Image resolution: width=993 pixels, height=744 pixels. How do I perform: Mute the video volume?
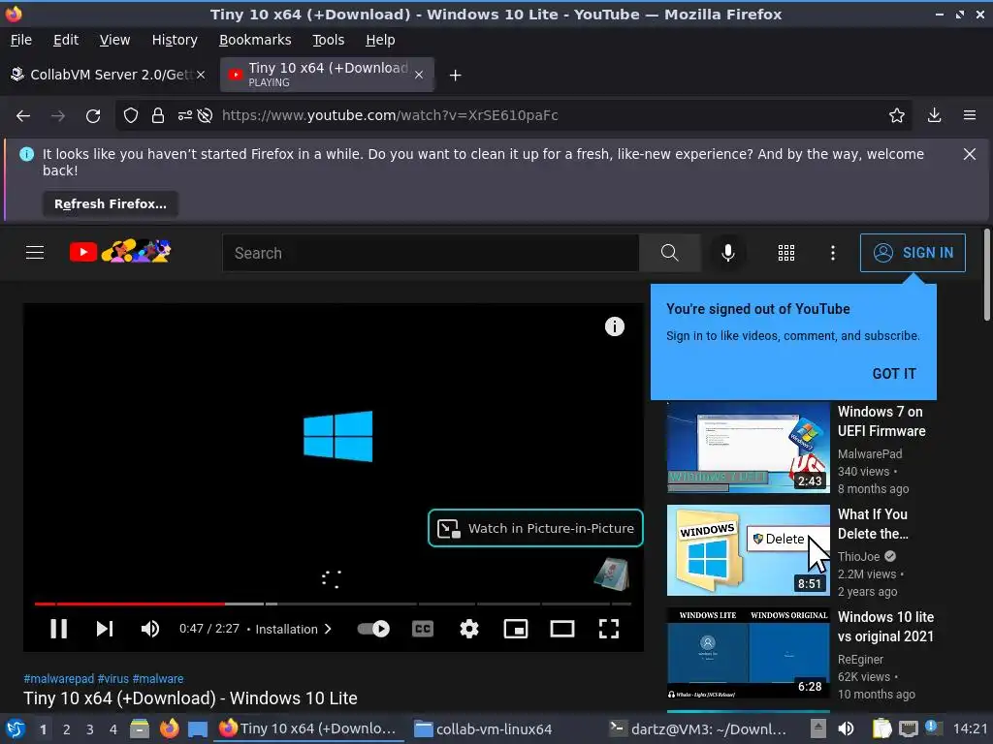pyautogui.click(x=150, y=629)
